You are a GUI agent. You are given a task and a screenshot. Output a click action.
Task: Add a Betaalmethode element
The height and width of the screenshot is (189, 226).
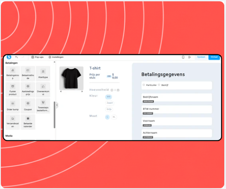(x=28, y=74)
